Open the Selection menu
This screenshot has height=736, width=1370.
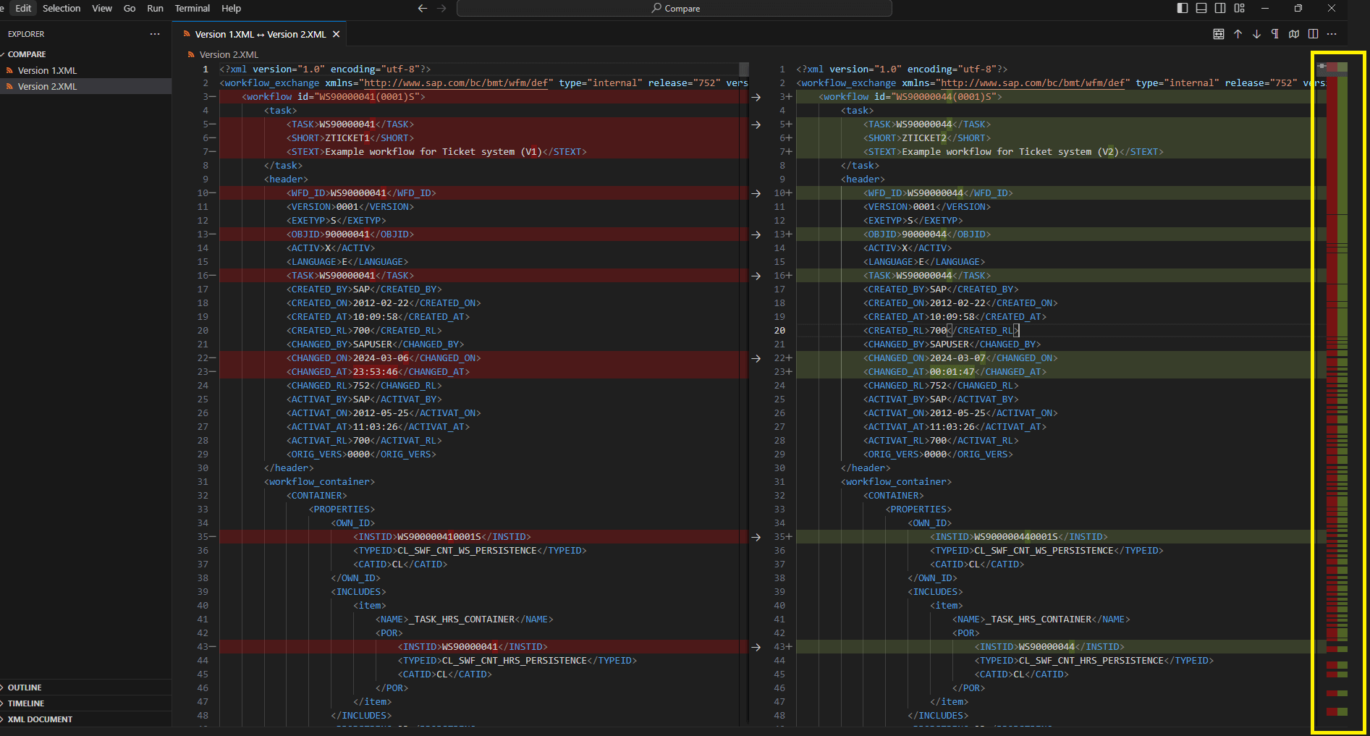[x=62, y=8]
